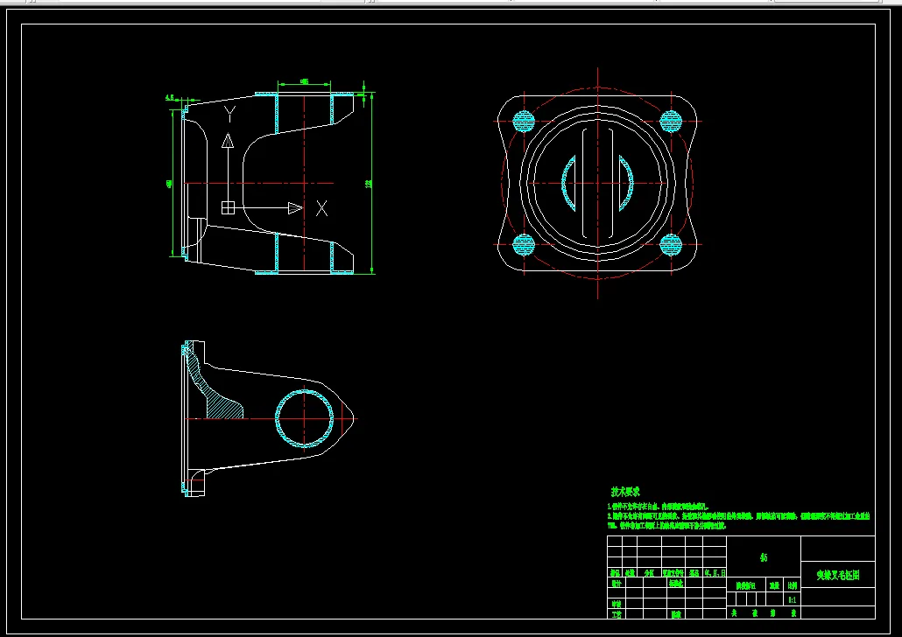Select the first numbered technical requirement line
The image size is (902, 637).
658,507
